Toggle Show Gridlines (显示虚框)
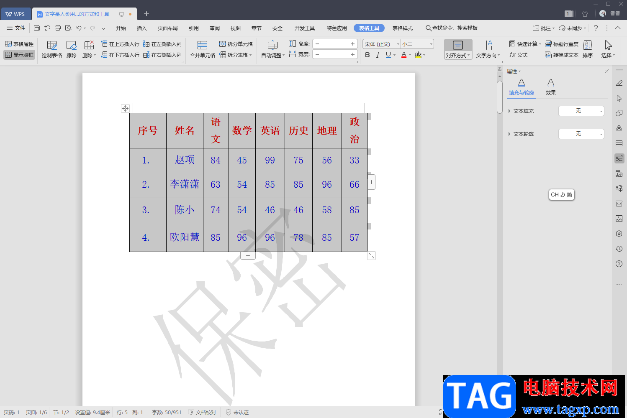The image size is (627, 418). point(19,55)
